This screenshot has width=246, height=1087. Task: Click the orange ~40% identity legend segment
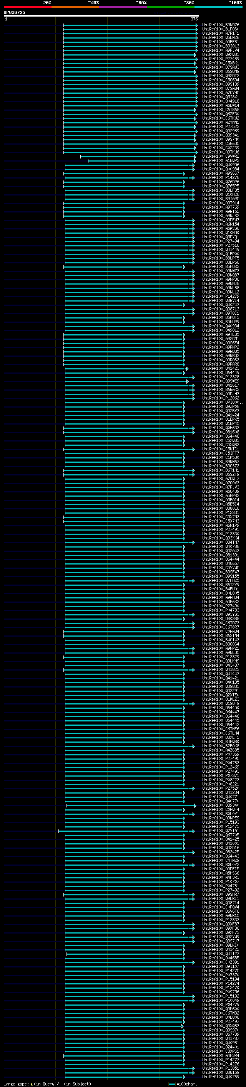click(75, 7)
